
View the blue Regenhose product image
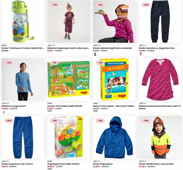tap(23, 137)
